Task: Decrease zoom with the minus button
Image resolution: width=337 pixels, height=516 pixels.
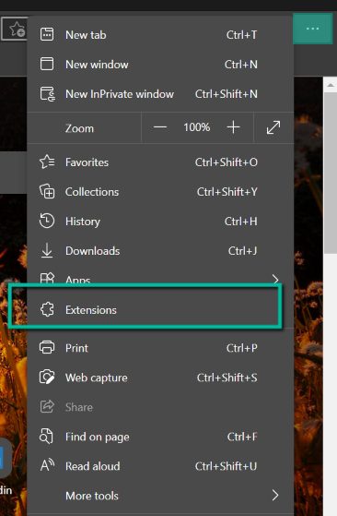Action: (160, 127)
